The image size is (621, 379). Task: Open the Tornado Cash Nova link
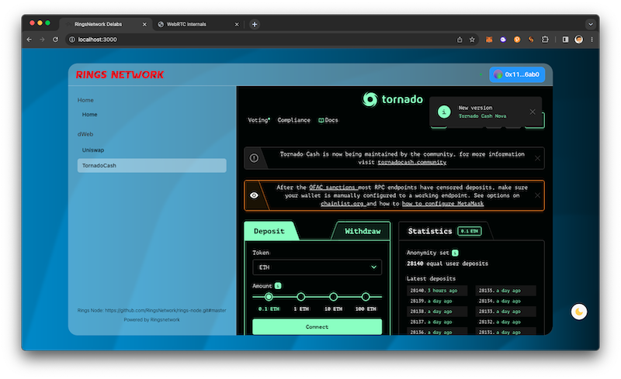[482, 116]
